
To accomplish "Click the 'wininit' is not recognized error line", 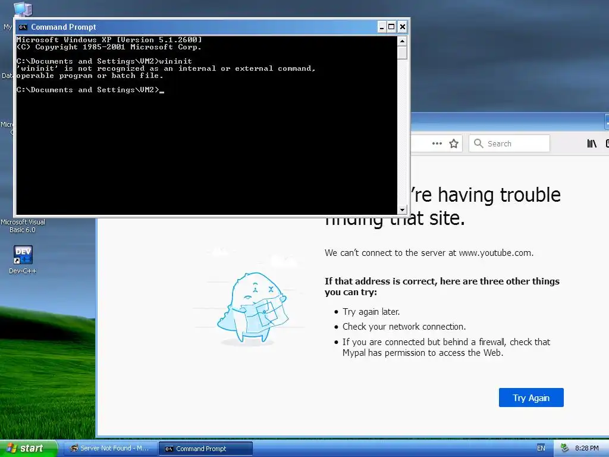I will (166, 68).
